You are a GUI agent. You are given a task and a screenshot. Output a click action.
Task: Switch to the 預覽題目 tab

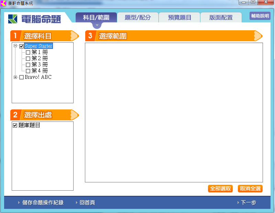pyautogui.click(x=179, y=18)
